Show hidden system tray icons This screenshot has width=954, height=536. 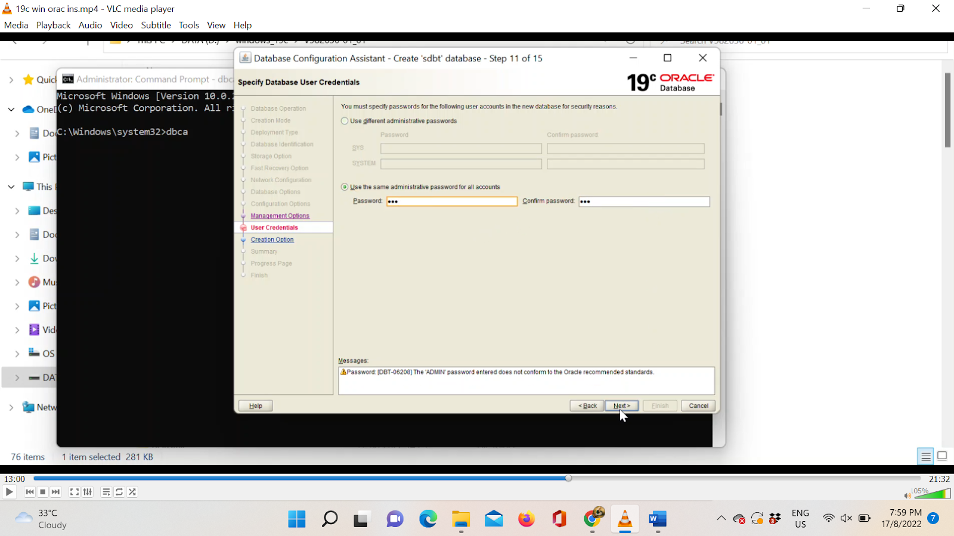[x=721, y=518]
